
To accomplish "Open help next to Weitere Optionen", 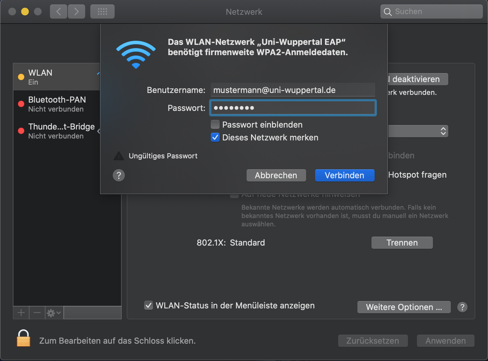I will (x=462, y=307).
